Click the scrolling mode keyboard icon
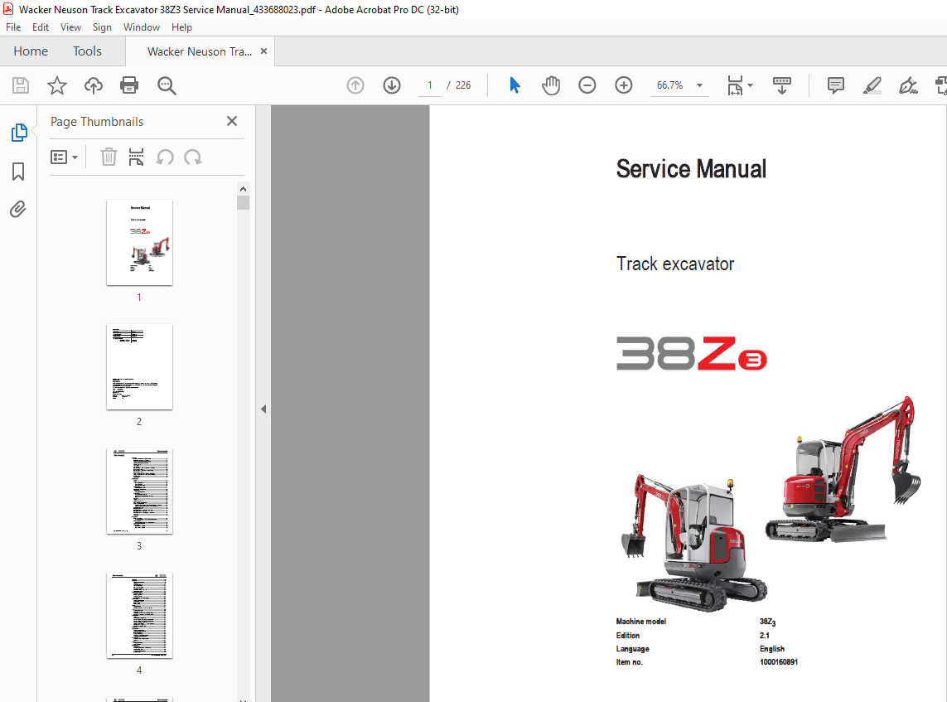 click(x=781, y=85)
